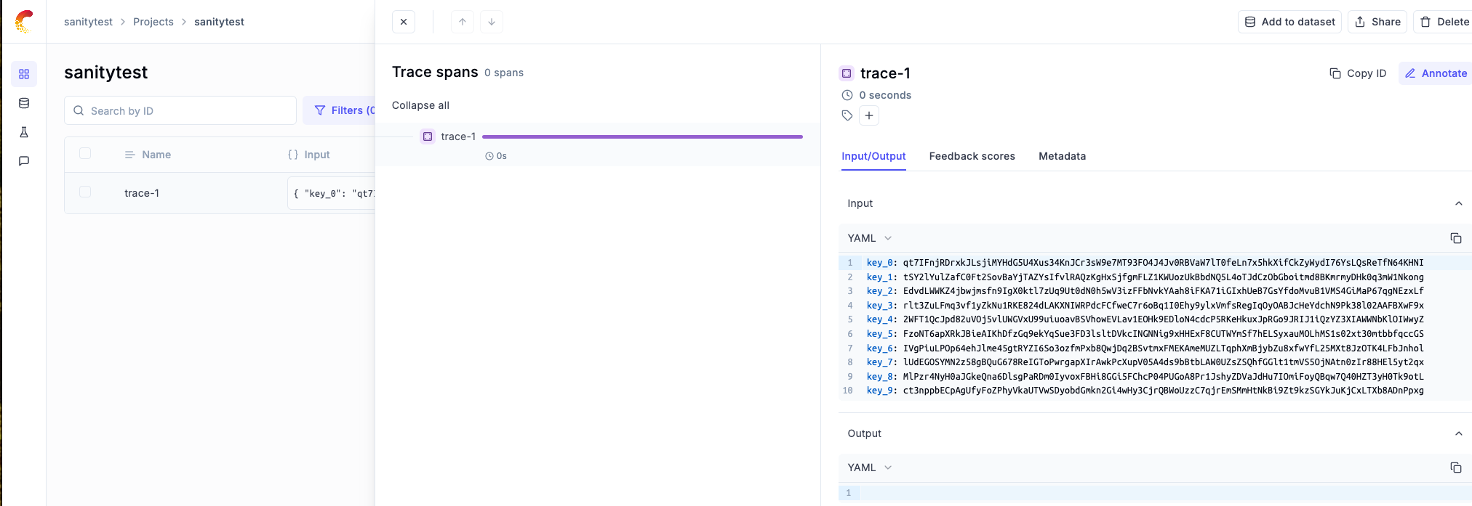
Task: Open the projects grid icon in sidebar
Action: click(x=24, y=74)
